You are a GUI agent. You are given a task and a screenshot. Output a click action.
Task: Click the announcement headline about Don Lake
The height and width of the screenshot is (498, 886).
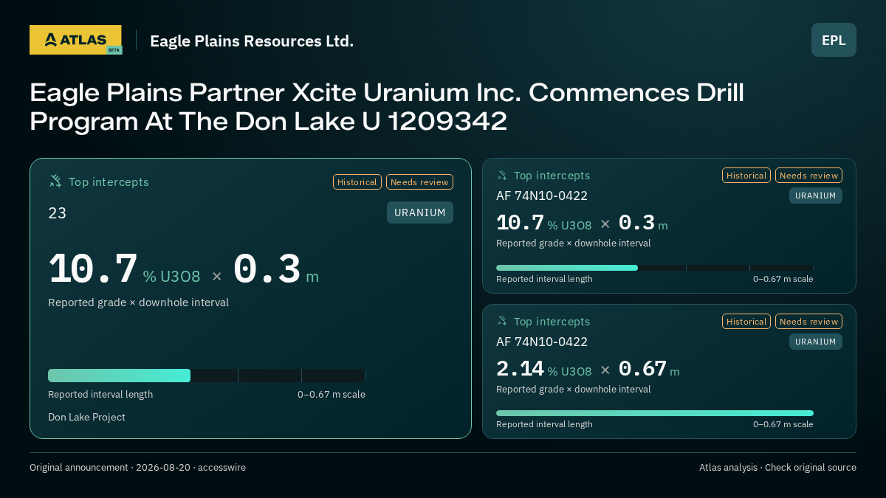pyautogui.click(x=387, y=106)
